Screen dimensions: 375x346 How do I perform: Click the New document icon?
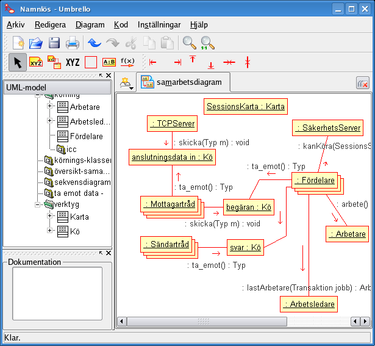(x=18, y=43)
